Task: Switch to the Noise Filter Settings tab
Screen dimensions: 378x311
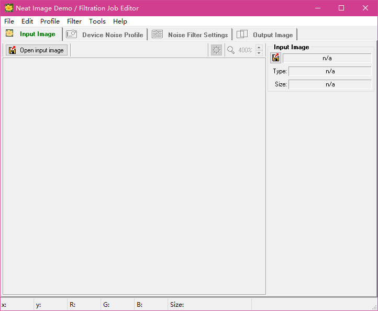Action: (191, 35)
